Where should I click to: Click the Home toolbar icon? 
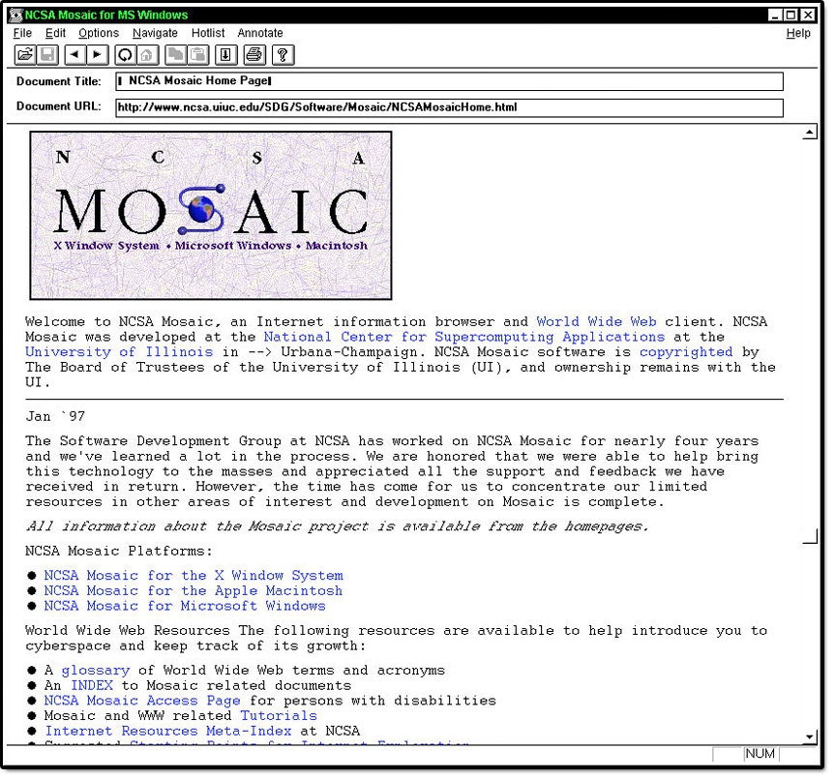147,55
